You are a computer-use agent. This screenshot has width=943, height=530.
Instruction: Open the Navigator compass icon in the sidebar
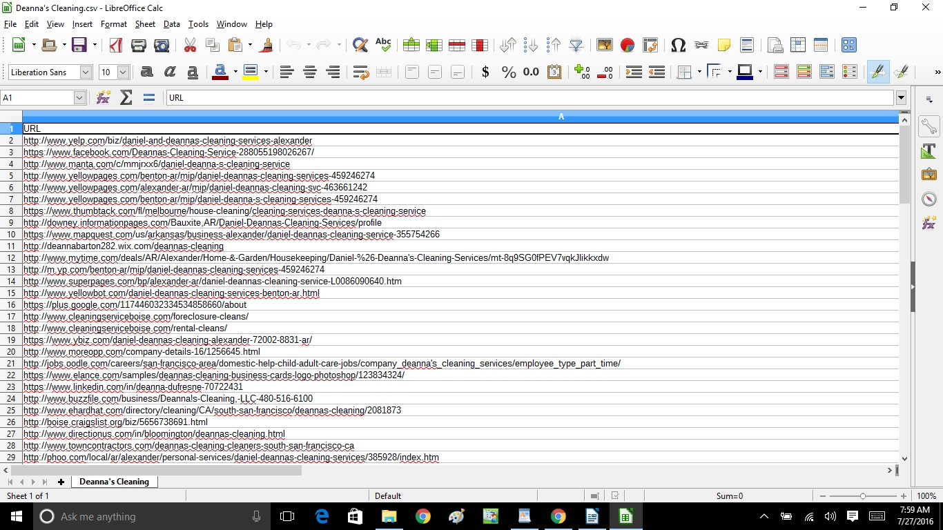[929, 199]
